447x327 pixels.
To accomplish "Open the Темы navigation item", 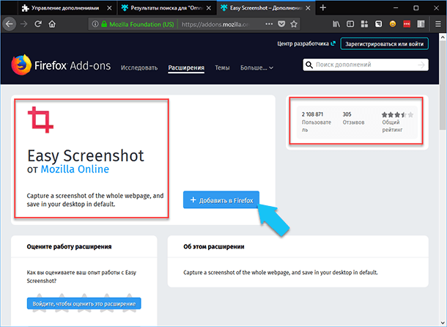I will tap(222, 67).
